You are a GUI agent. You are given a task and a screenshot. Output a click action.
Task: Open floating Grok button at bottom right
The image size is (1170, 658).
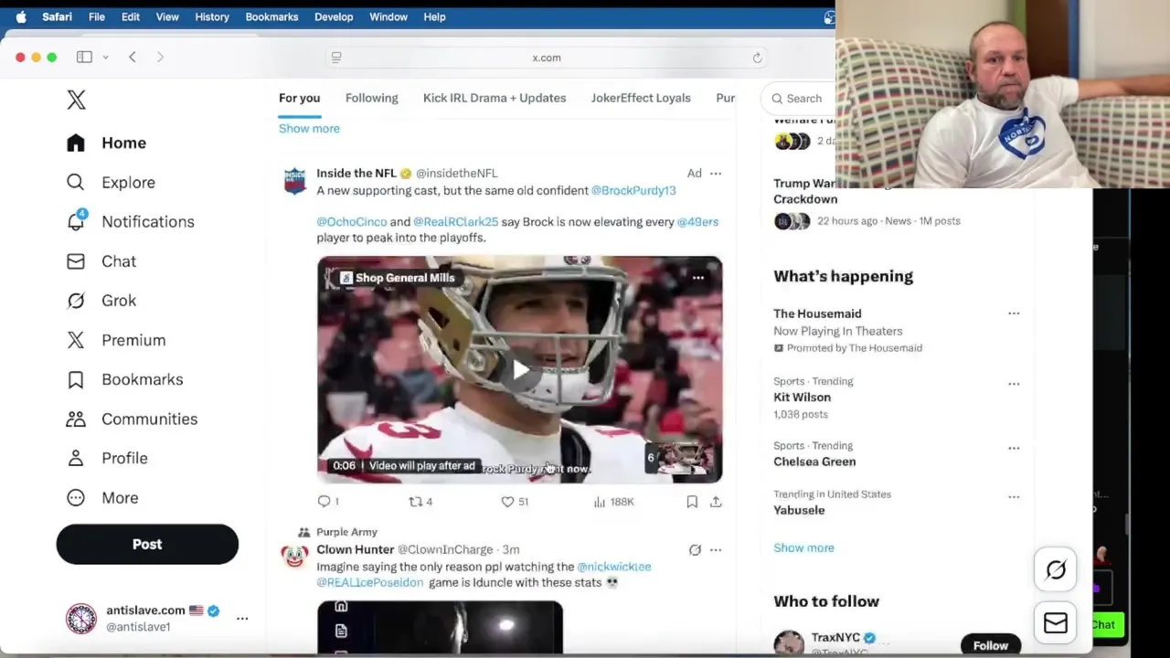(x=1056, y=569)
